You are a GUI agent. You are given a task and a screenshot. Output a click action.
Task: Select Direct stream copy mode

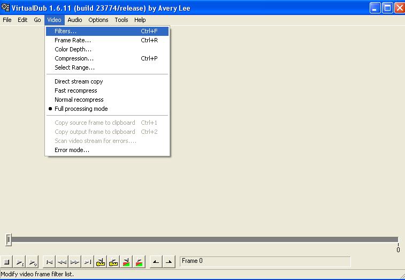(x=107, y=81)
